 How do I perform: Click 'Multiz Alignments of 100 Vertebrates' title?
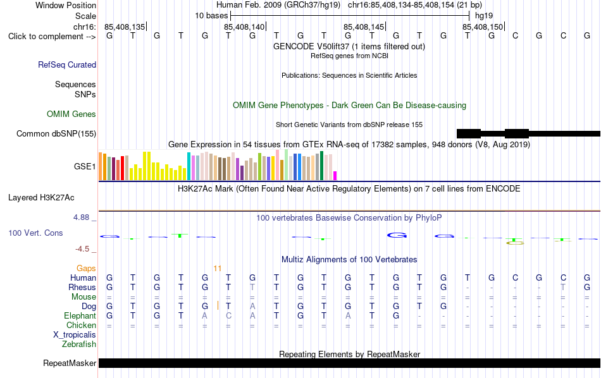[349, 259]
